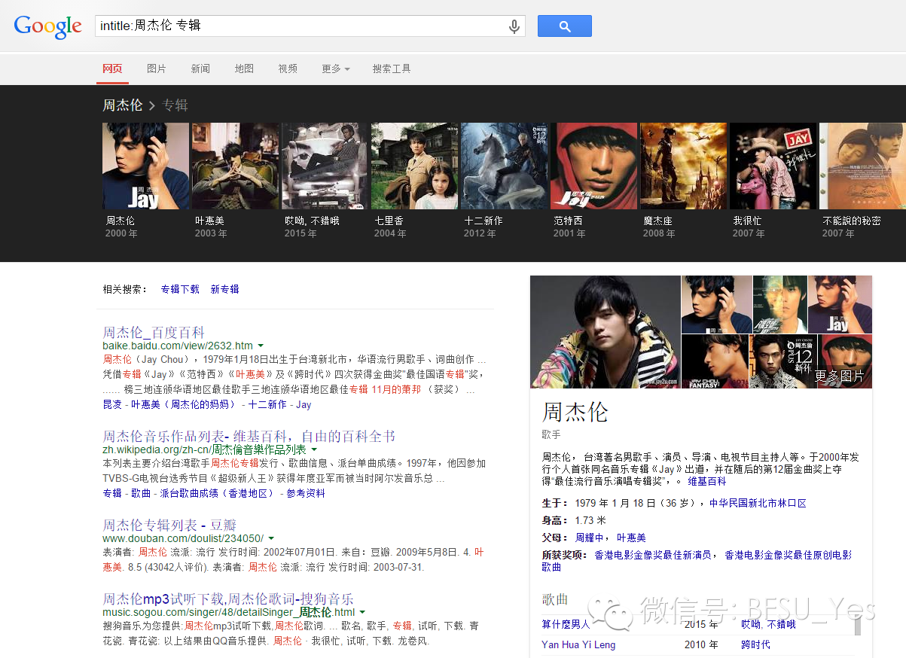Open the 十二新作 2012年 album cover
906x658 pixels.
point(504,166)
